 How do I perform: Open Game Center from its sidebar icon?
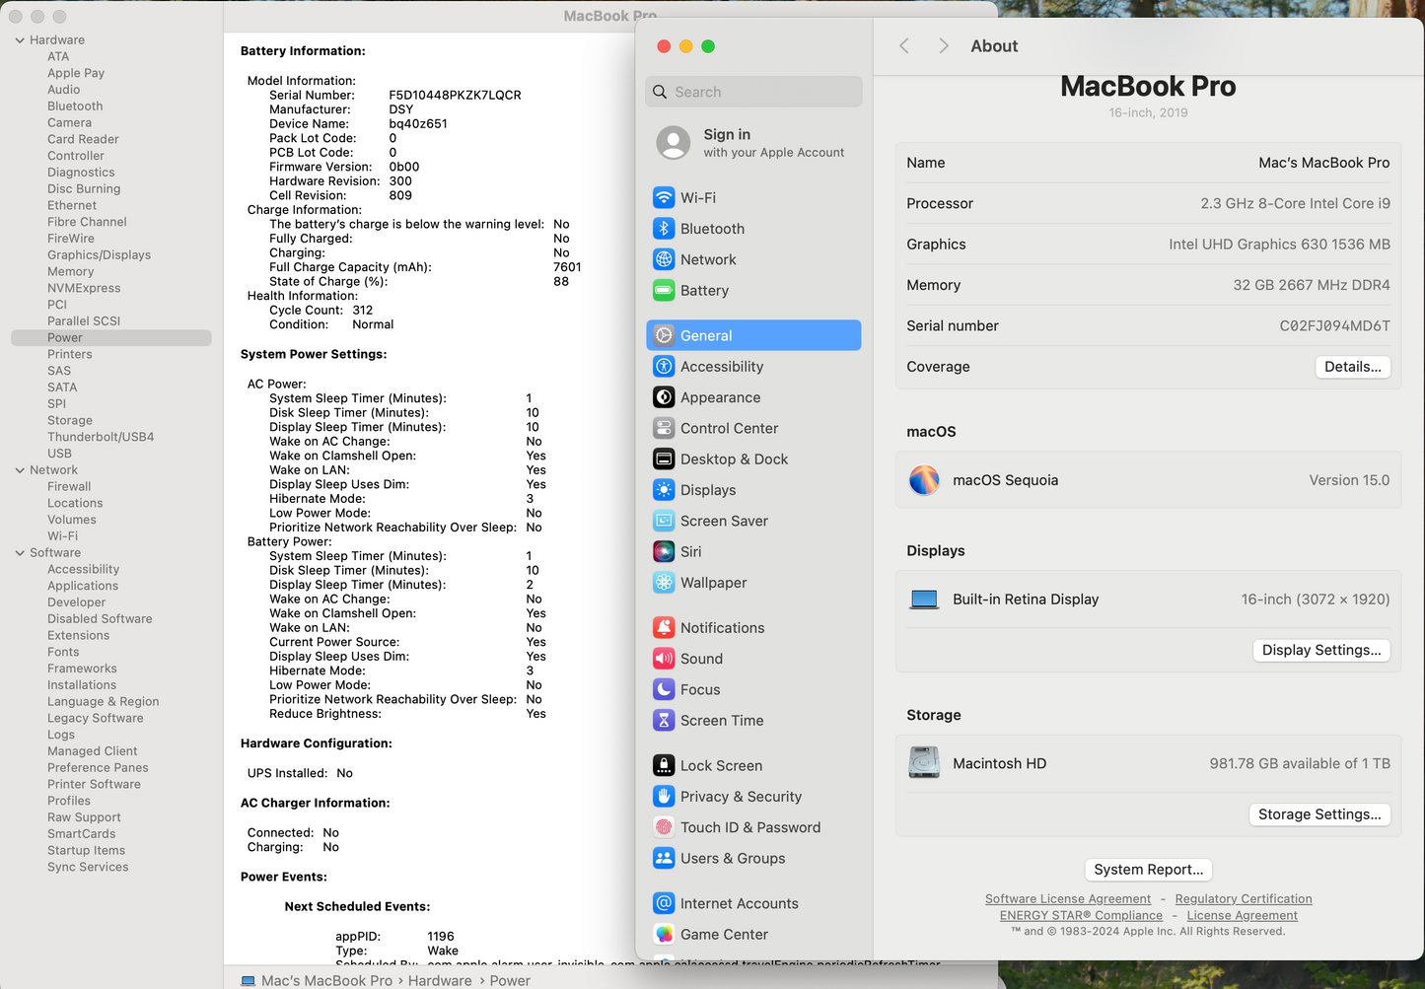[x=664, y=934]
